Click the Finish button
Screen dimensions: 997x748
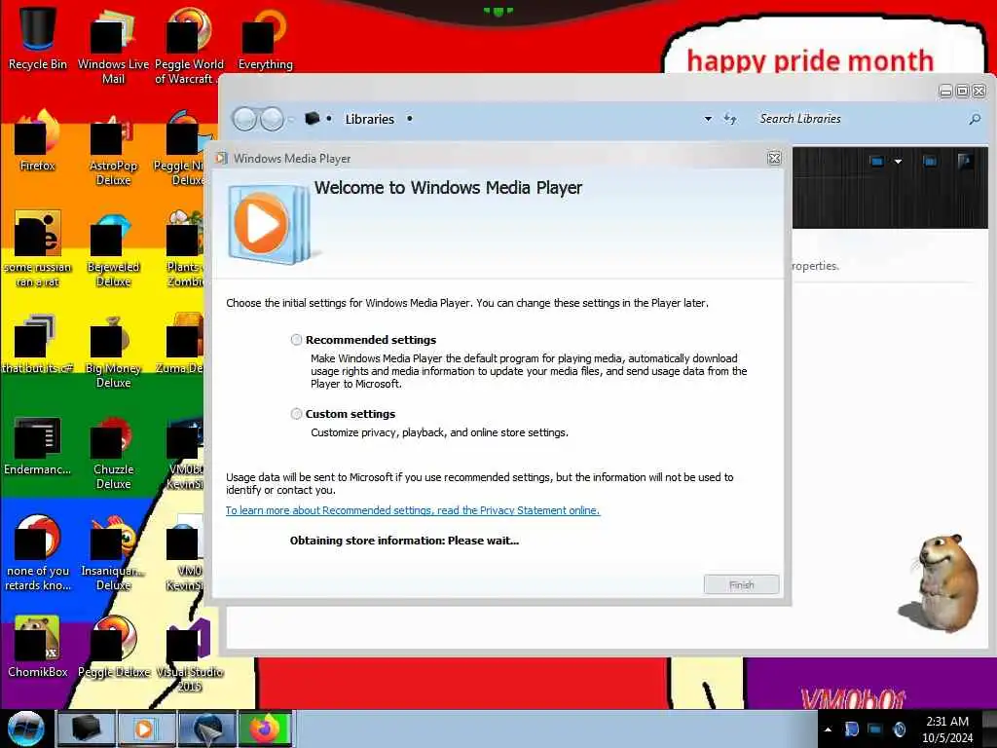pyautogui.click(x=741, y=584)
